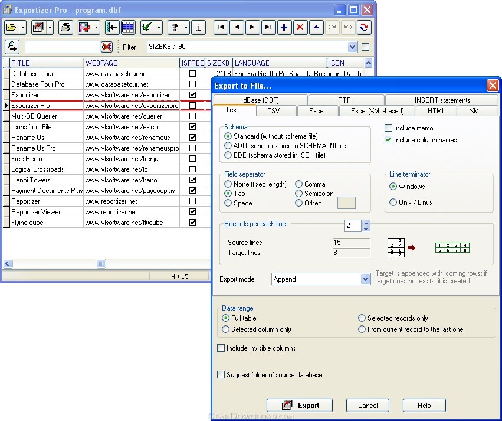Open dropdown beside export toolbar icon
This screenshot has height=421, width=502.
(x=50, y=28)
